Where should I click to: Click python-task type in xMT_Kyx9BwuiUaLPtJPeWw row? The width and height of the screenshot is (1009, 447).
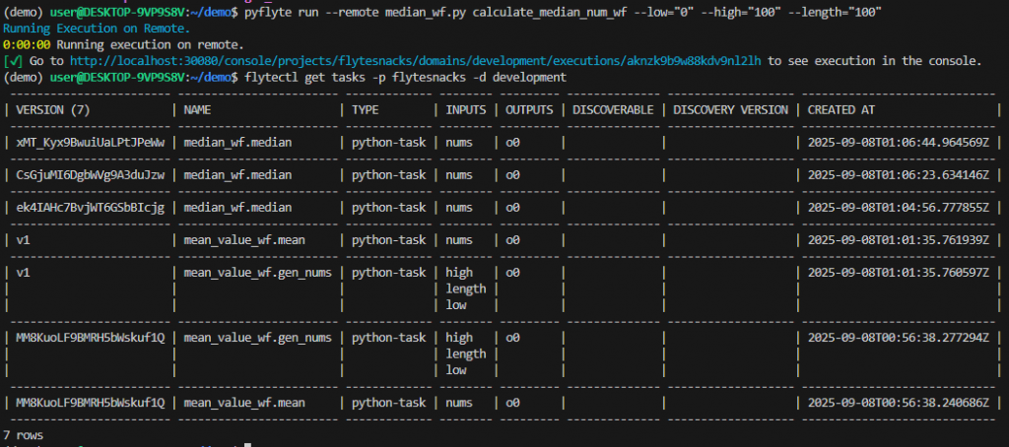pyautogui.click(x=388, y=142)
